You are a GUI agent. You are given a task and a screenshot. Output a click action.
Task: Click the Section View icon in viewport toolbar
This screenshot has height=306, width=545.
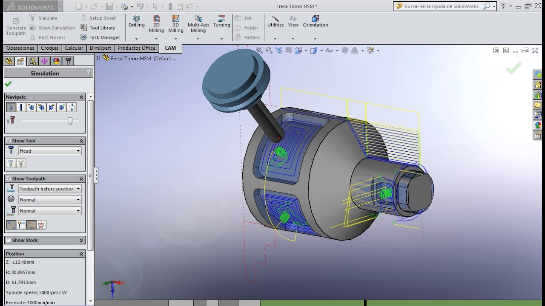[289, 50]
